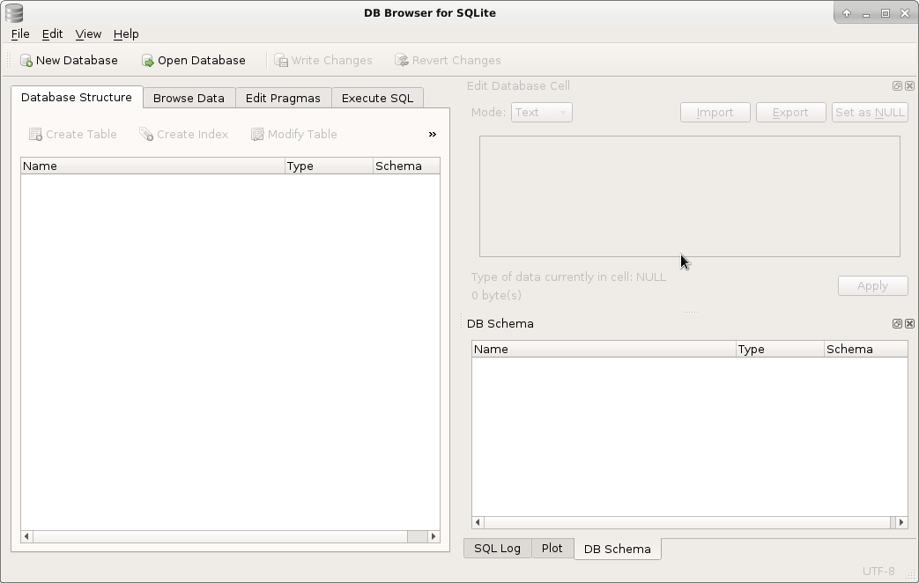Click the UTF-8 encoding status label
Viewport: 919px width, 583px height.
tap(878, 571)
